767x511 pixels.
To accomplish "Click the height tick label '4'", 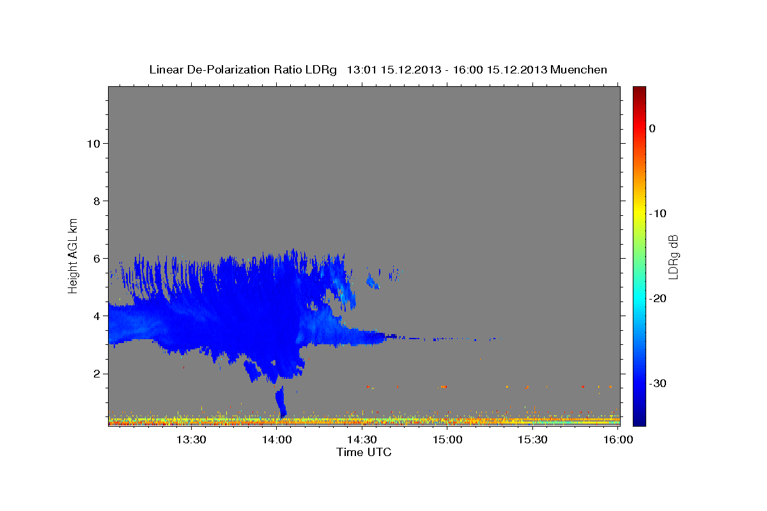I will (x=96, y=316).
